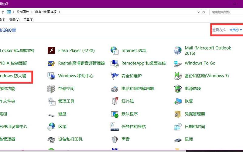Open the Windows 移动中心 icon

click(51, 76)
